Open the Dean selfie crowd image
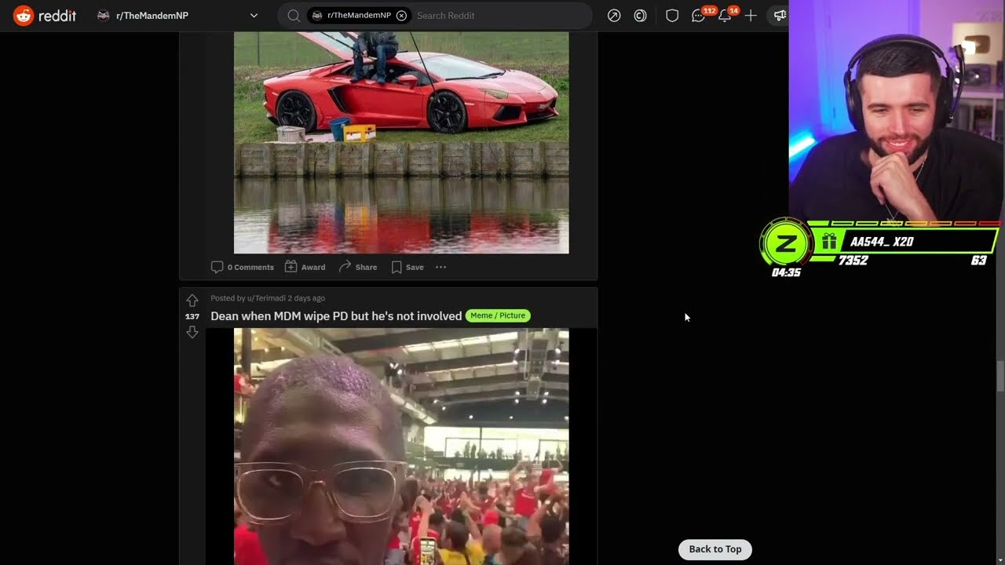This screenshot has width=1005, height=565. (401, 447)
